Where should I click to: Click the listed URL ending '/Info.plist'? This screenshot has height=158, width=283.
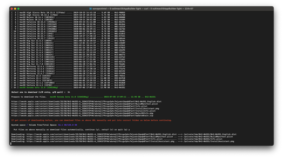pyautogui.click(x=79, y=106)
